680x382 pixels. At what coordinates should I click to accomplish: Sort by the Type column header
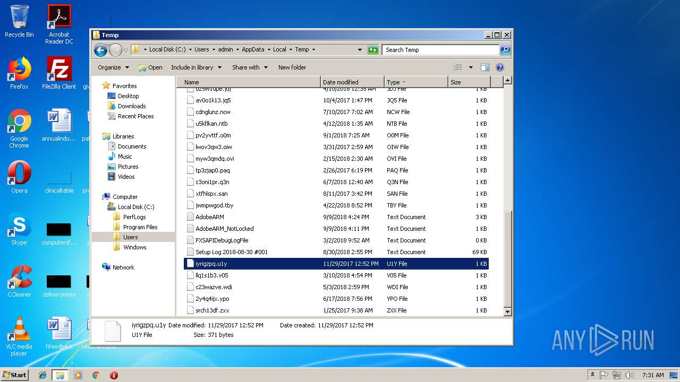416,82
